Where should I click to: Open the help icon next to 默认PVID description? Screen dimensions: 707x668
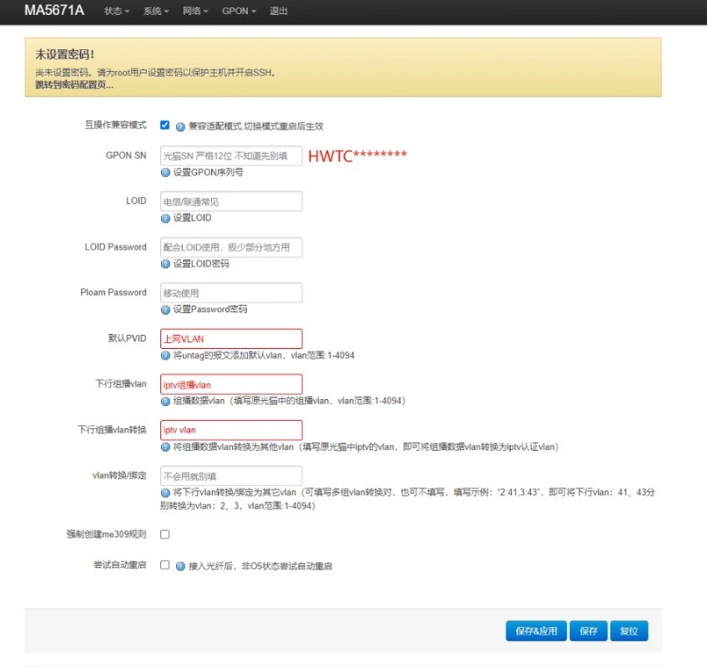click(x=164, y=355)
